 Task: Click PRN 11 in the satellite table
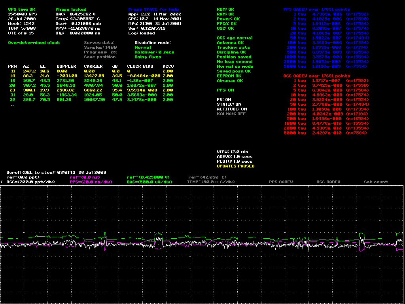pos(13,71)
